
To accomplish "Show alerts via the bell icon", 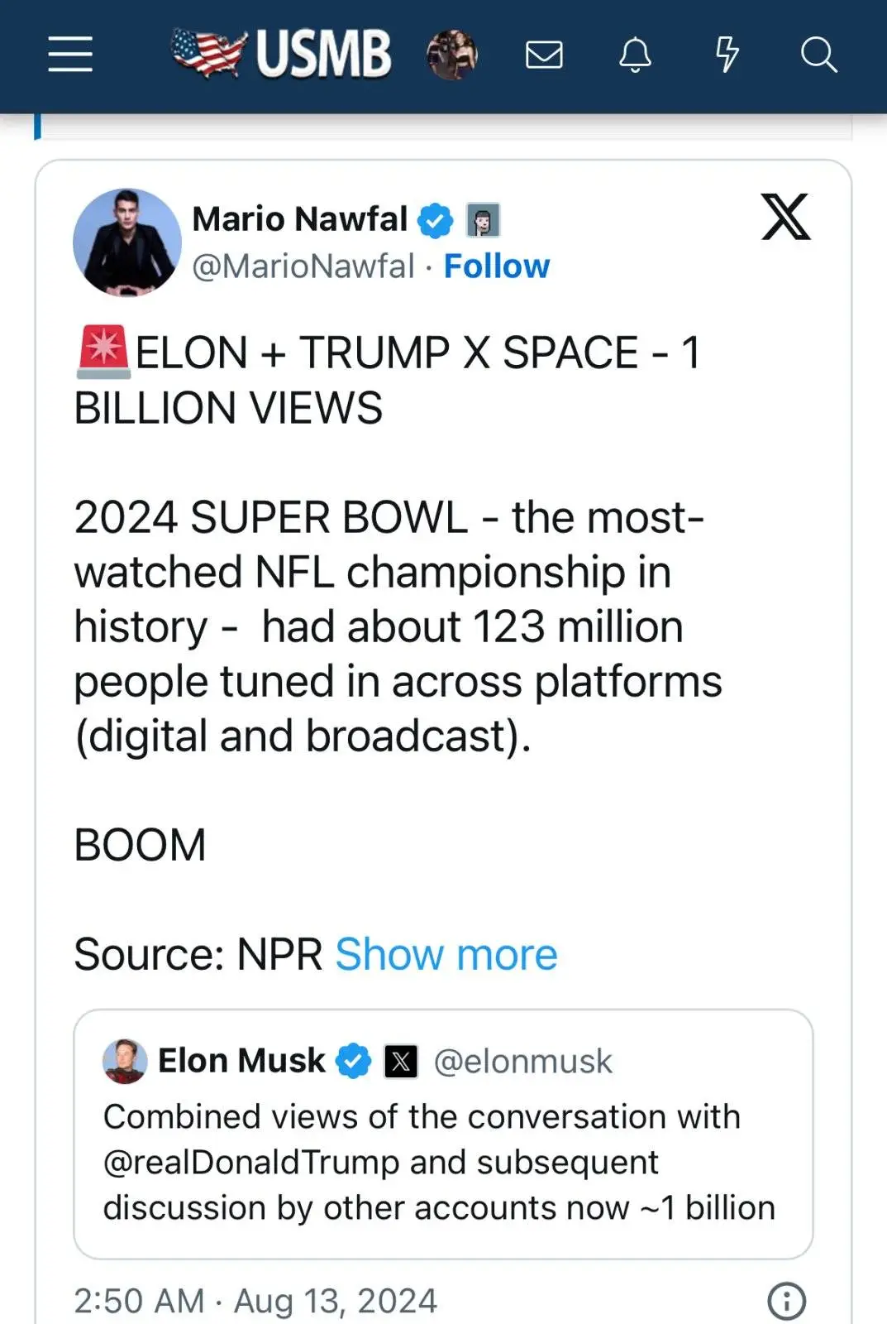I will [x=636, y=55].
